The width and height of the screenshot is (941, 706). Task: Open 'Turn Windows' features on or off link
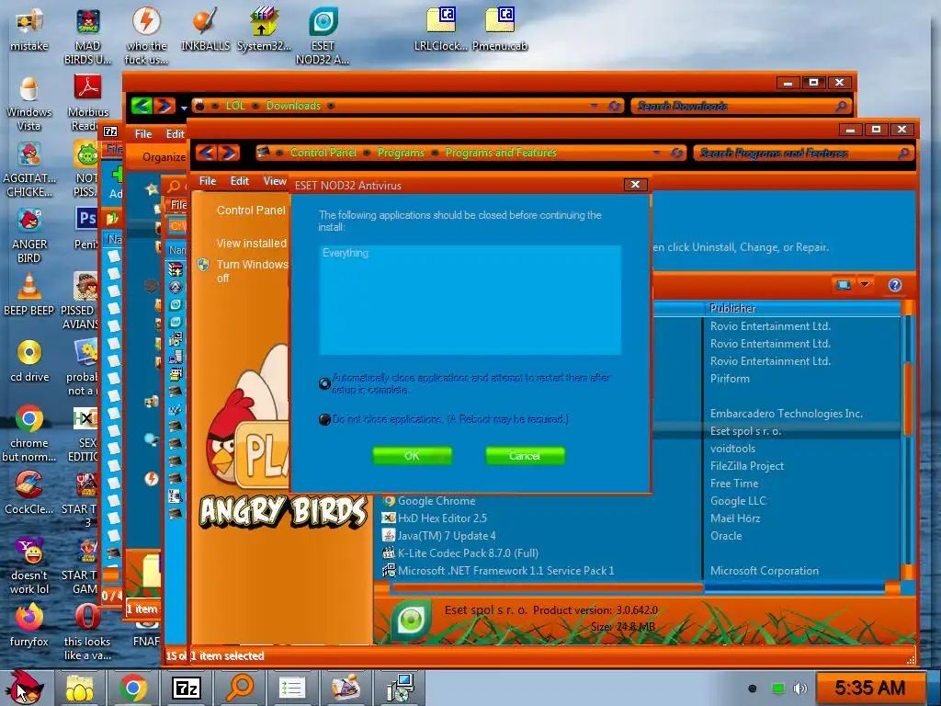tap(252, 271)
